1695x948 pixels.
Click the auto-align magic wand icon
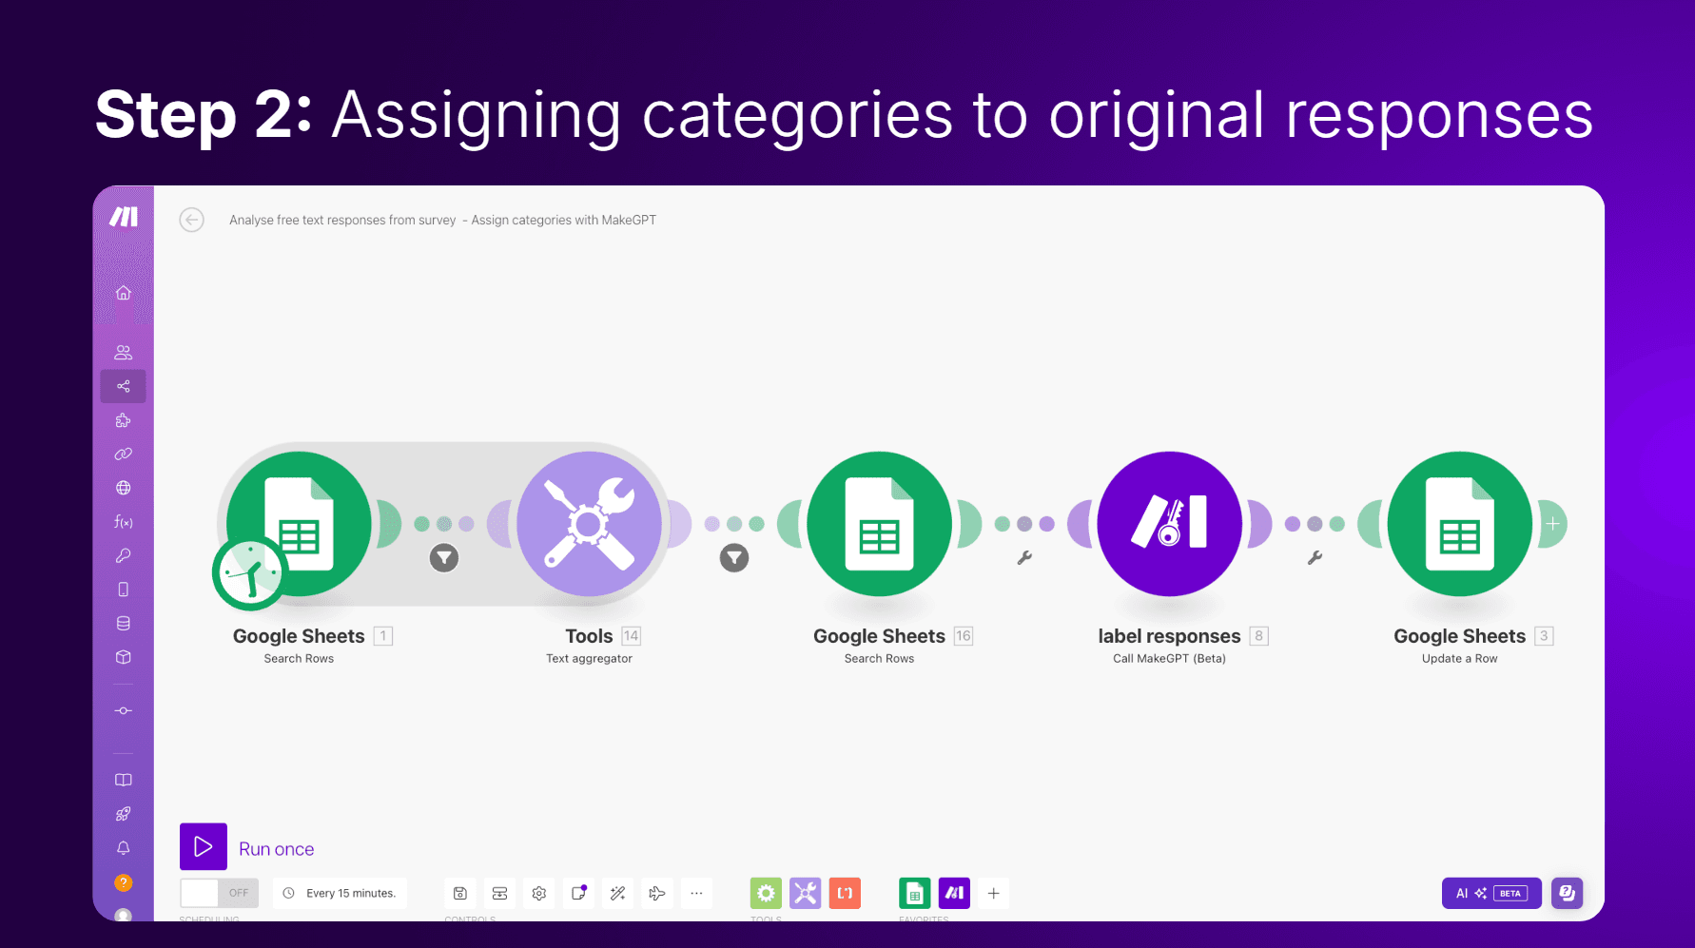[618, 893]
